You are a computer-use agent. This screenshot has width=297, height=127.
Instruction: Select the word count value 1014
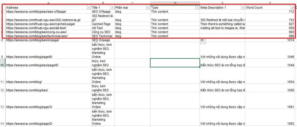coord(291,40)
